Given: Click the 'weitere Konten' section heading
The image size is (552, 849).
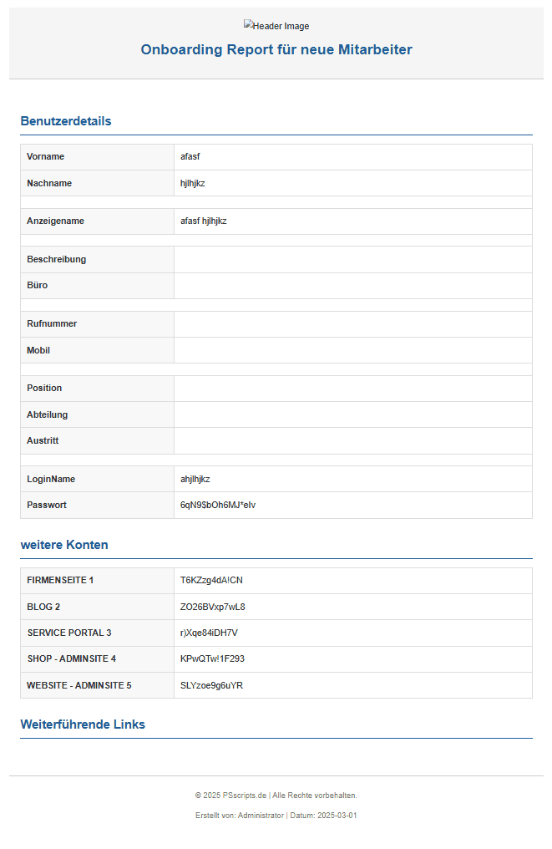Looking at the screenshot, I should pos(64,545).
